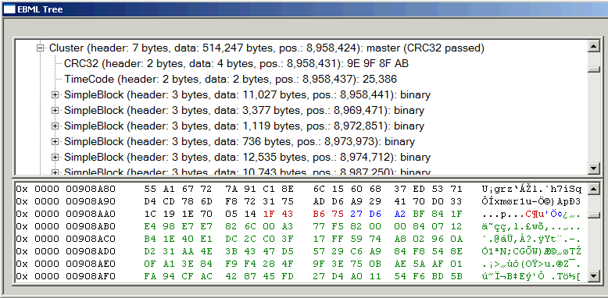Click the EBML Tree title bar
Image resolution: width=608 pixels, height=298 pixels.
[x=304, y=9]
